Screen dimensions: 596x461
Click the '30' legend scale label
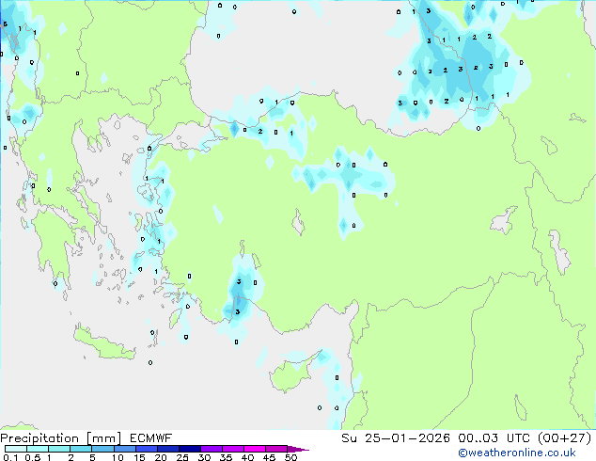(x=204, y=457)
